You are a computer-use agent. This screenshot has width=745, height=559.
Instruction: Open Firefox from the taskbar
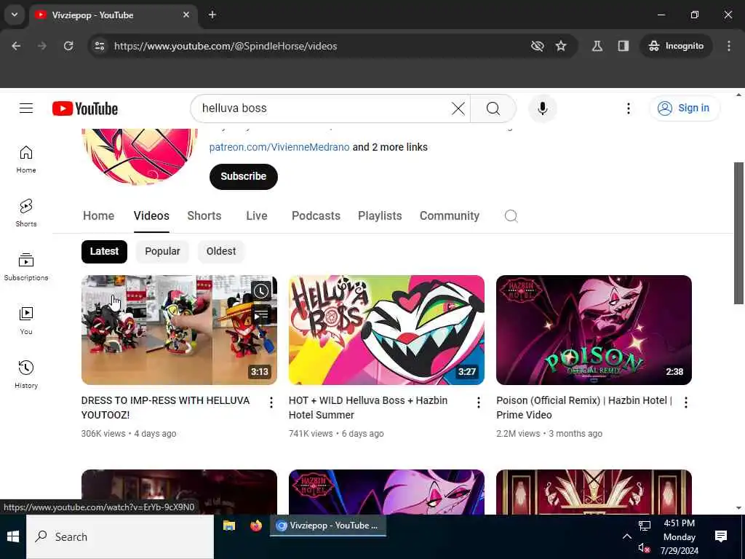[x=256, y=526]
